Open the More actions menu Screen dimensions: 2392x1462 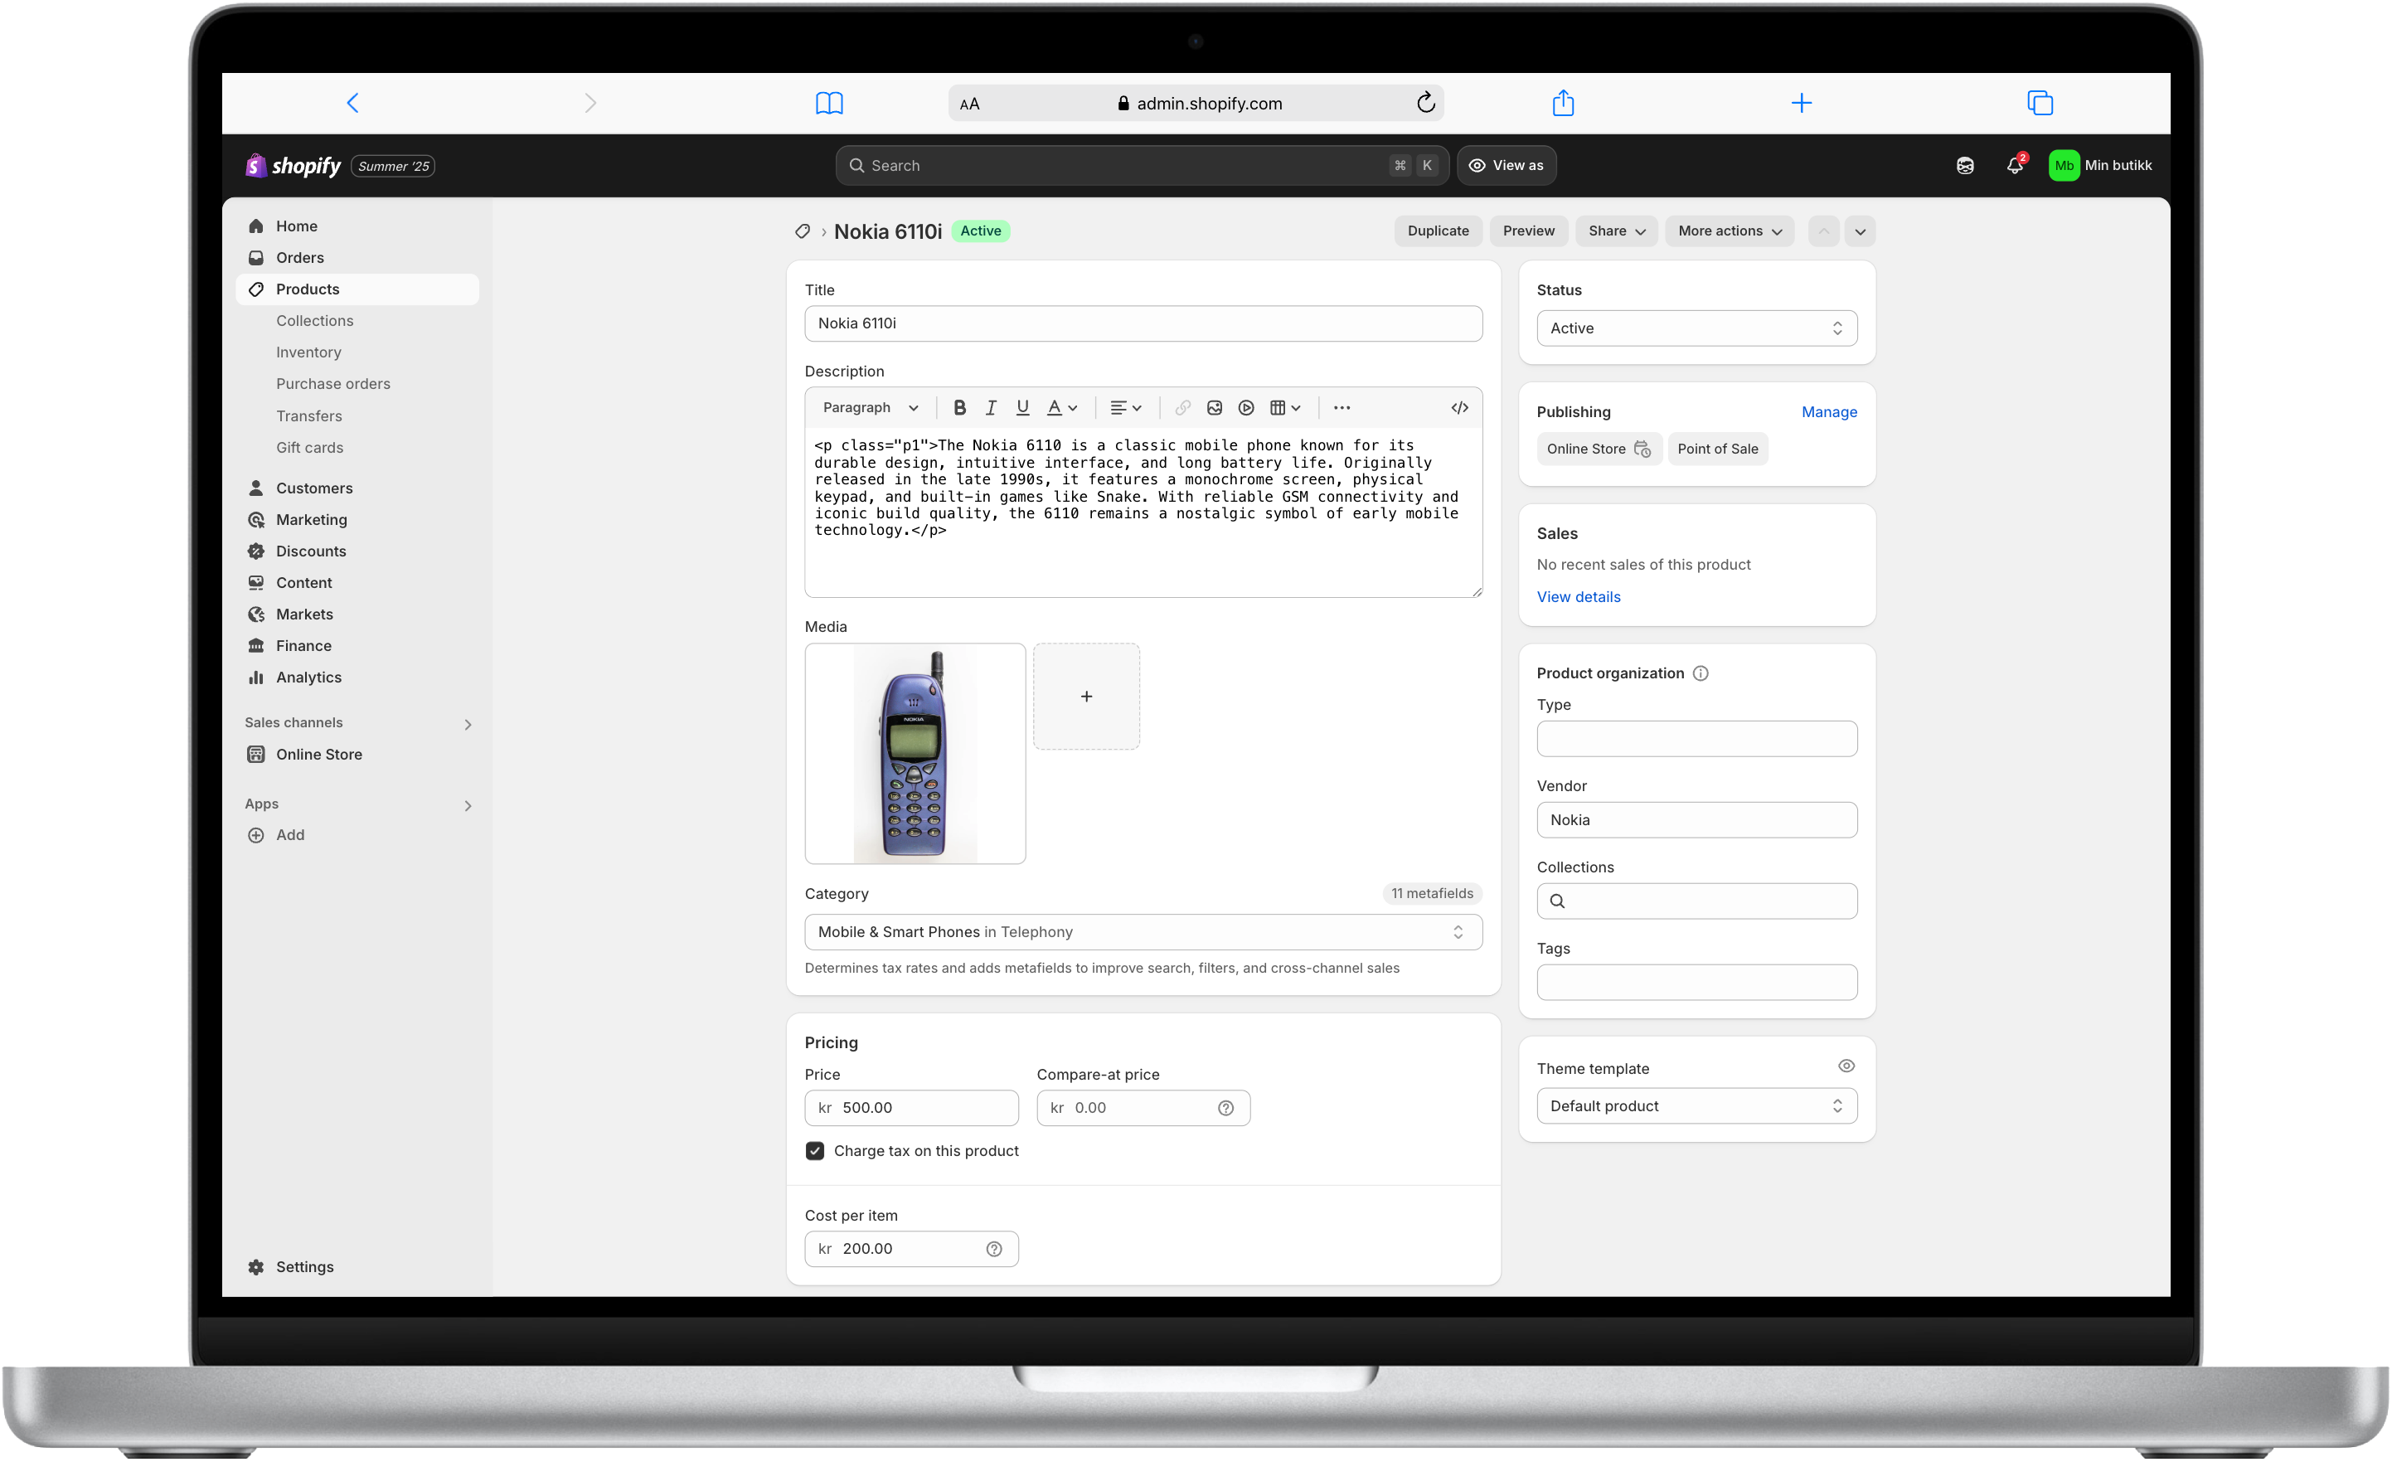(1729, 230)
